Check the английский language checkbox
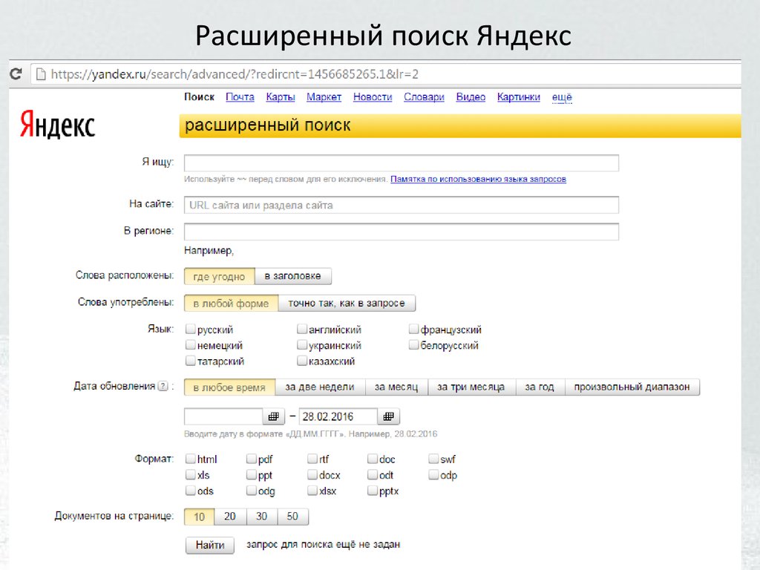 point(302,330)
